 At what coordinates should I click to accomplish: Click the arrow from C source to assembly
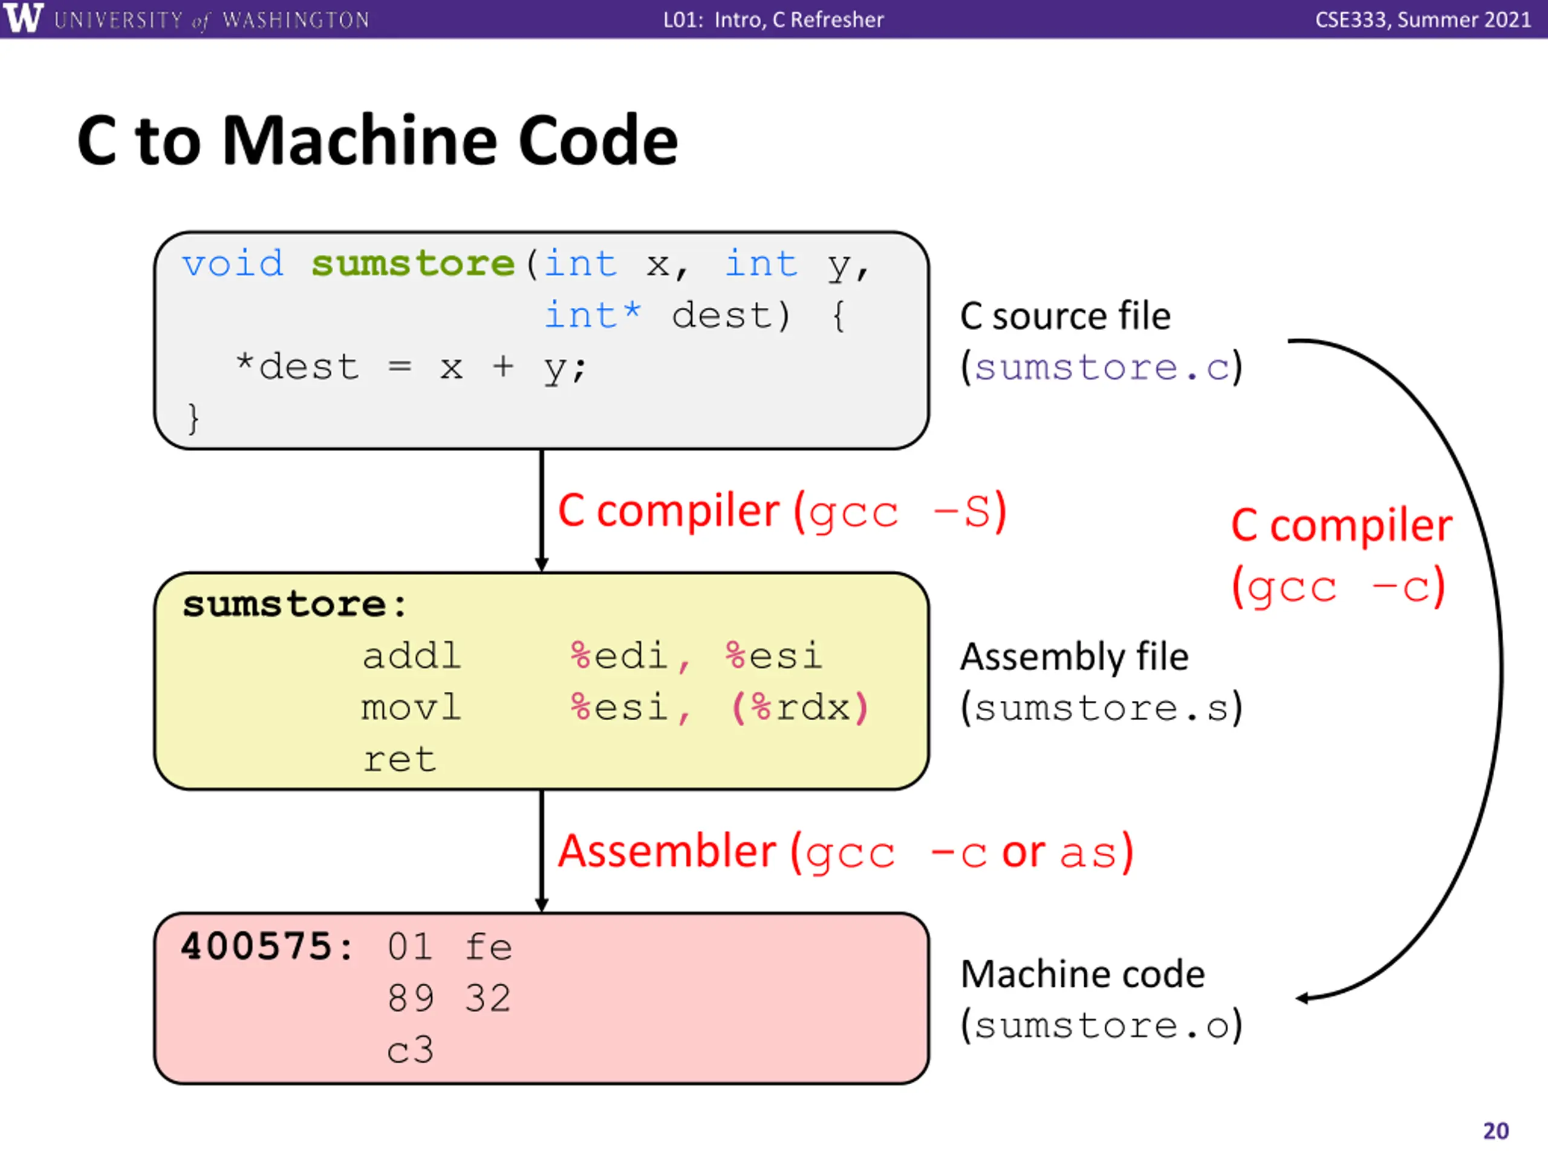click(x=542, y=510)
